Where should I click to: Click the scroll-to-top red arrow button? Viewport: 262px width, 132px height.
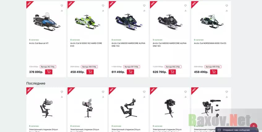[x=253, y=126]
